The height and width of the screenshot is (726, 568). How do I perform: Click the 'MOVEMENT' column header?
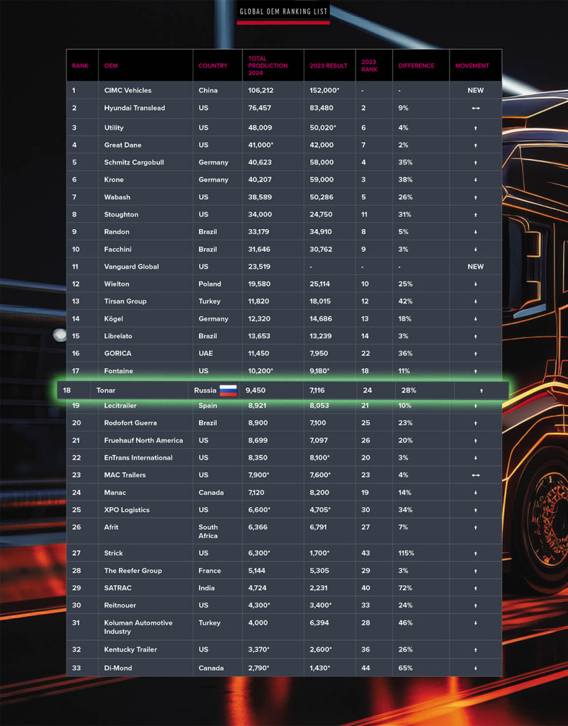tap(472, 66)
